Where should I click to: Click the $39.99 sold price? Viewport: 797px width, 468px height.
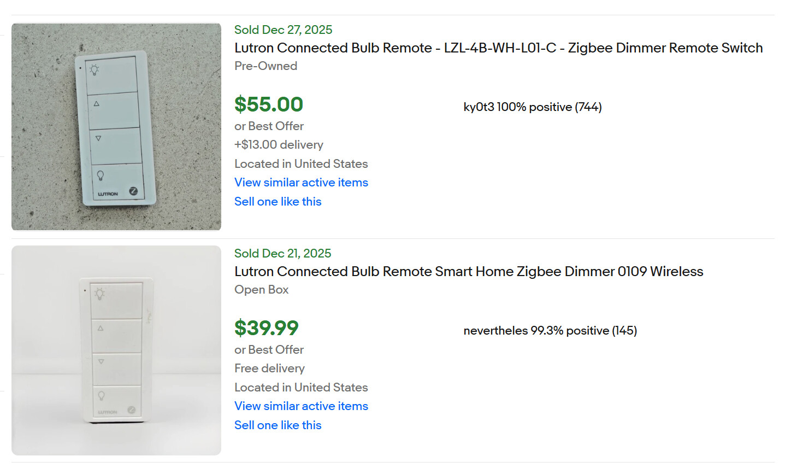tap(266, 328)
